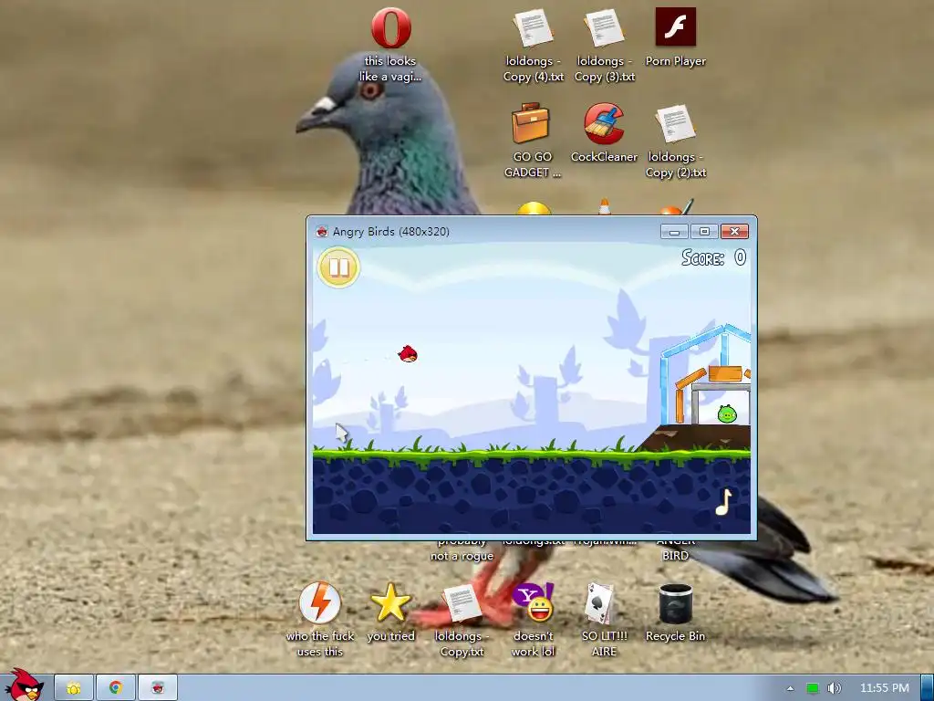Select the loldongs - Copy.txt file
This screenshot has height=701, width=934.
tap(462, 621)
